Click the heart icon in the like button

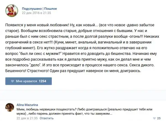click(x=12, y=81)
